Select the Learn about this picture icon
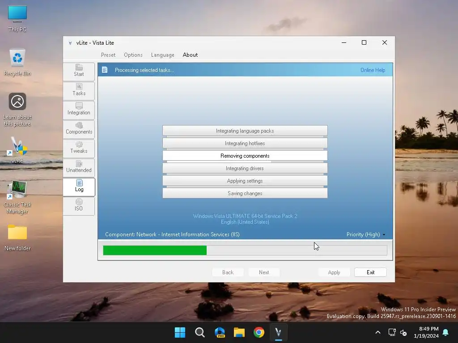This screenshot has height=343, width=458. point(17,110)
